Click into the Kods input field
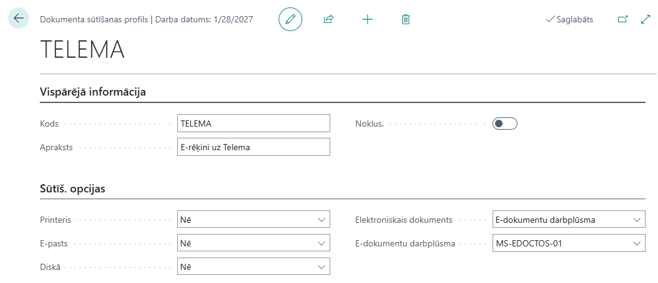Image resolution: width=658 pixels, height=283 pixels. [253, 124]
